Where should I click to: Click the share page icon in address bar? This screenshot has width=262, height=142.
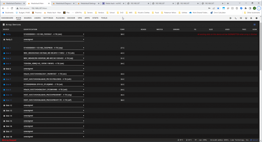tap(214, 8)
